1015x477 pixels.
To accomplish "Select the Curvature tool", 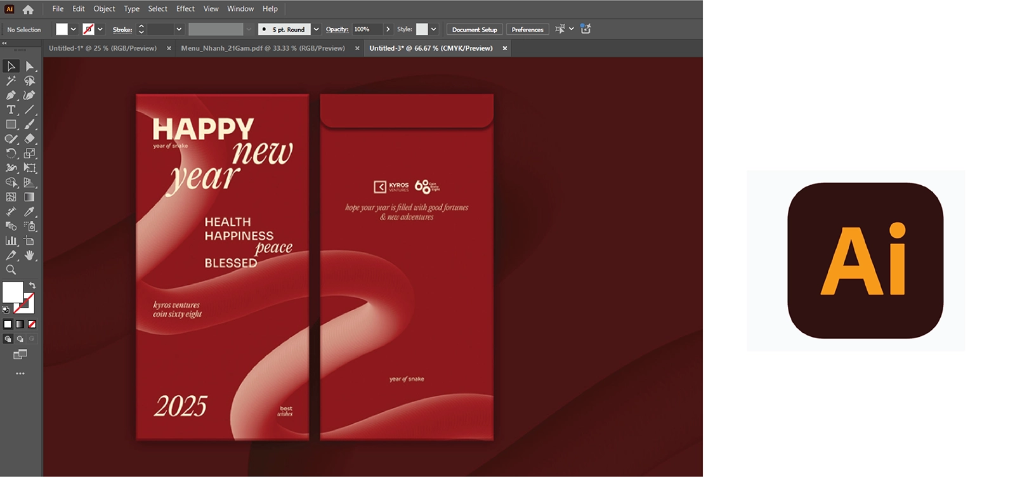I will (x=29, y=95).
